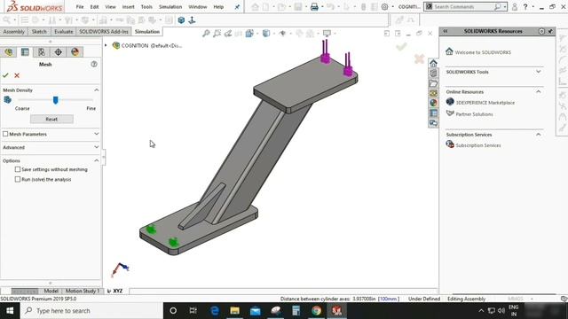Click the user login icon
Viewport: 568px width, 319px height.
tap(515, 7)
